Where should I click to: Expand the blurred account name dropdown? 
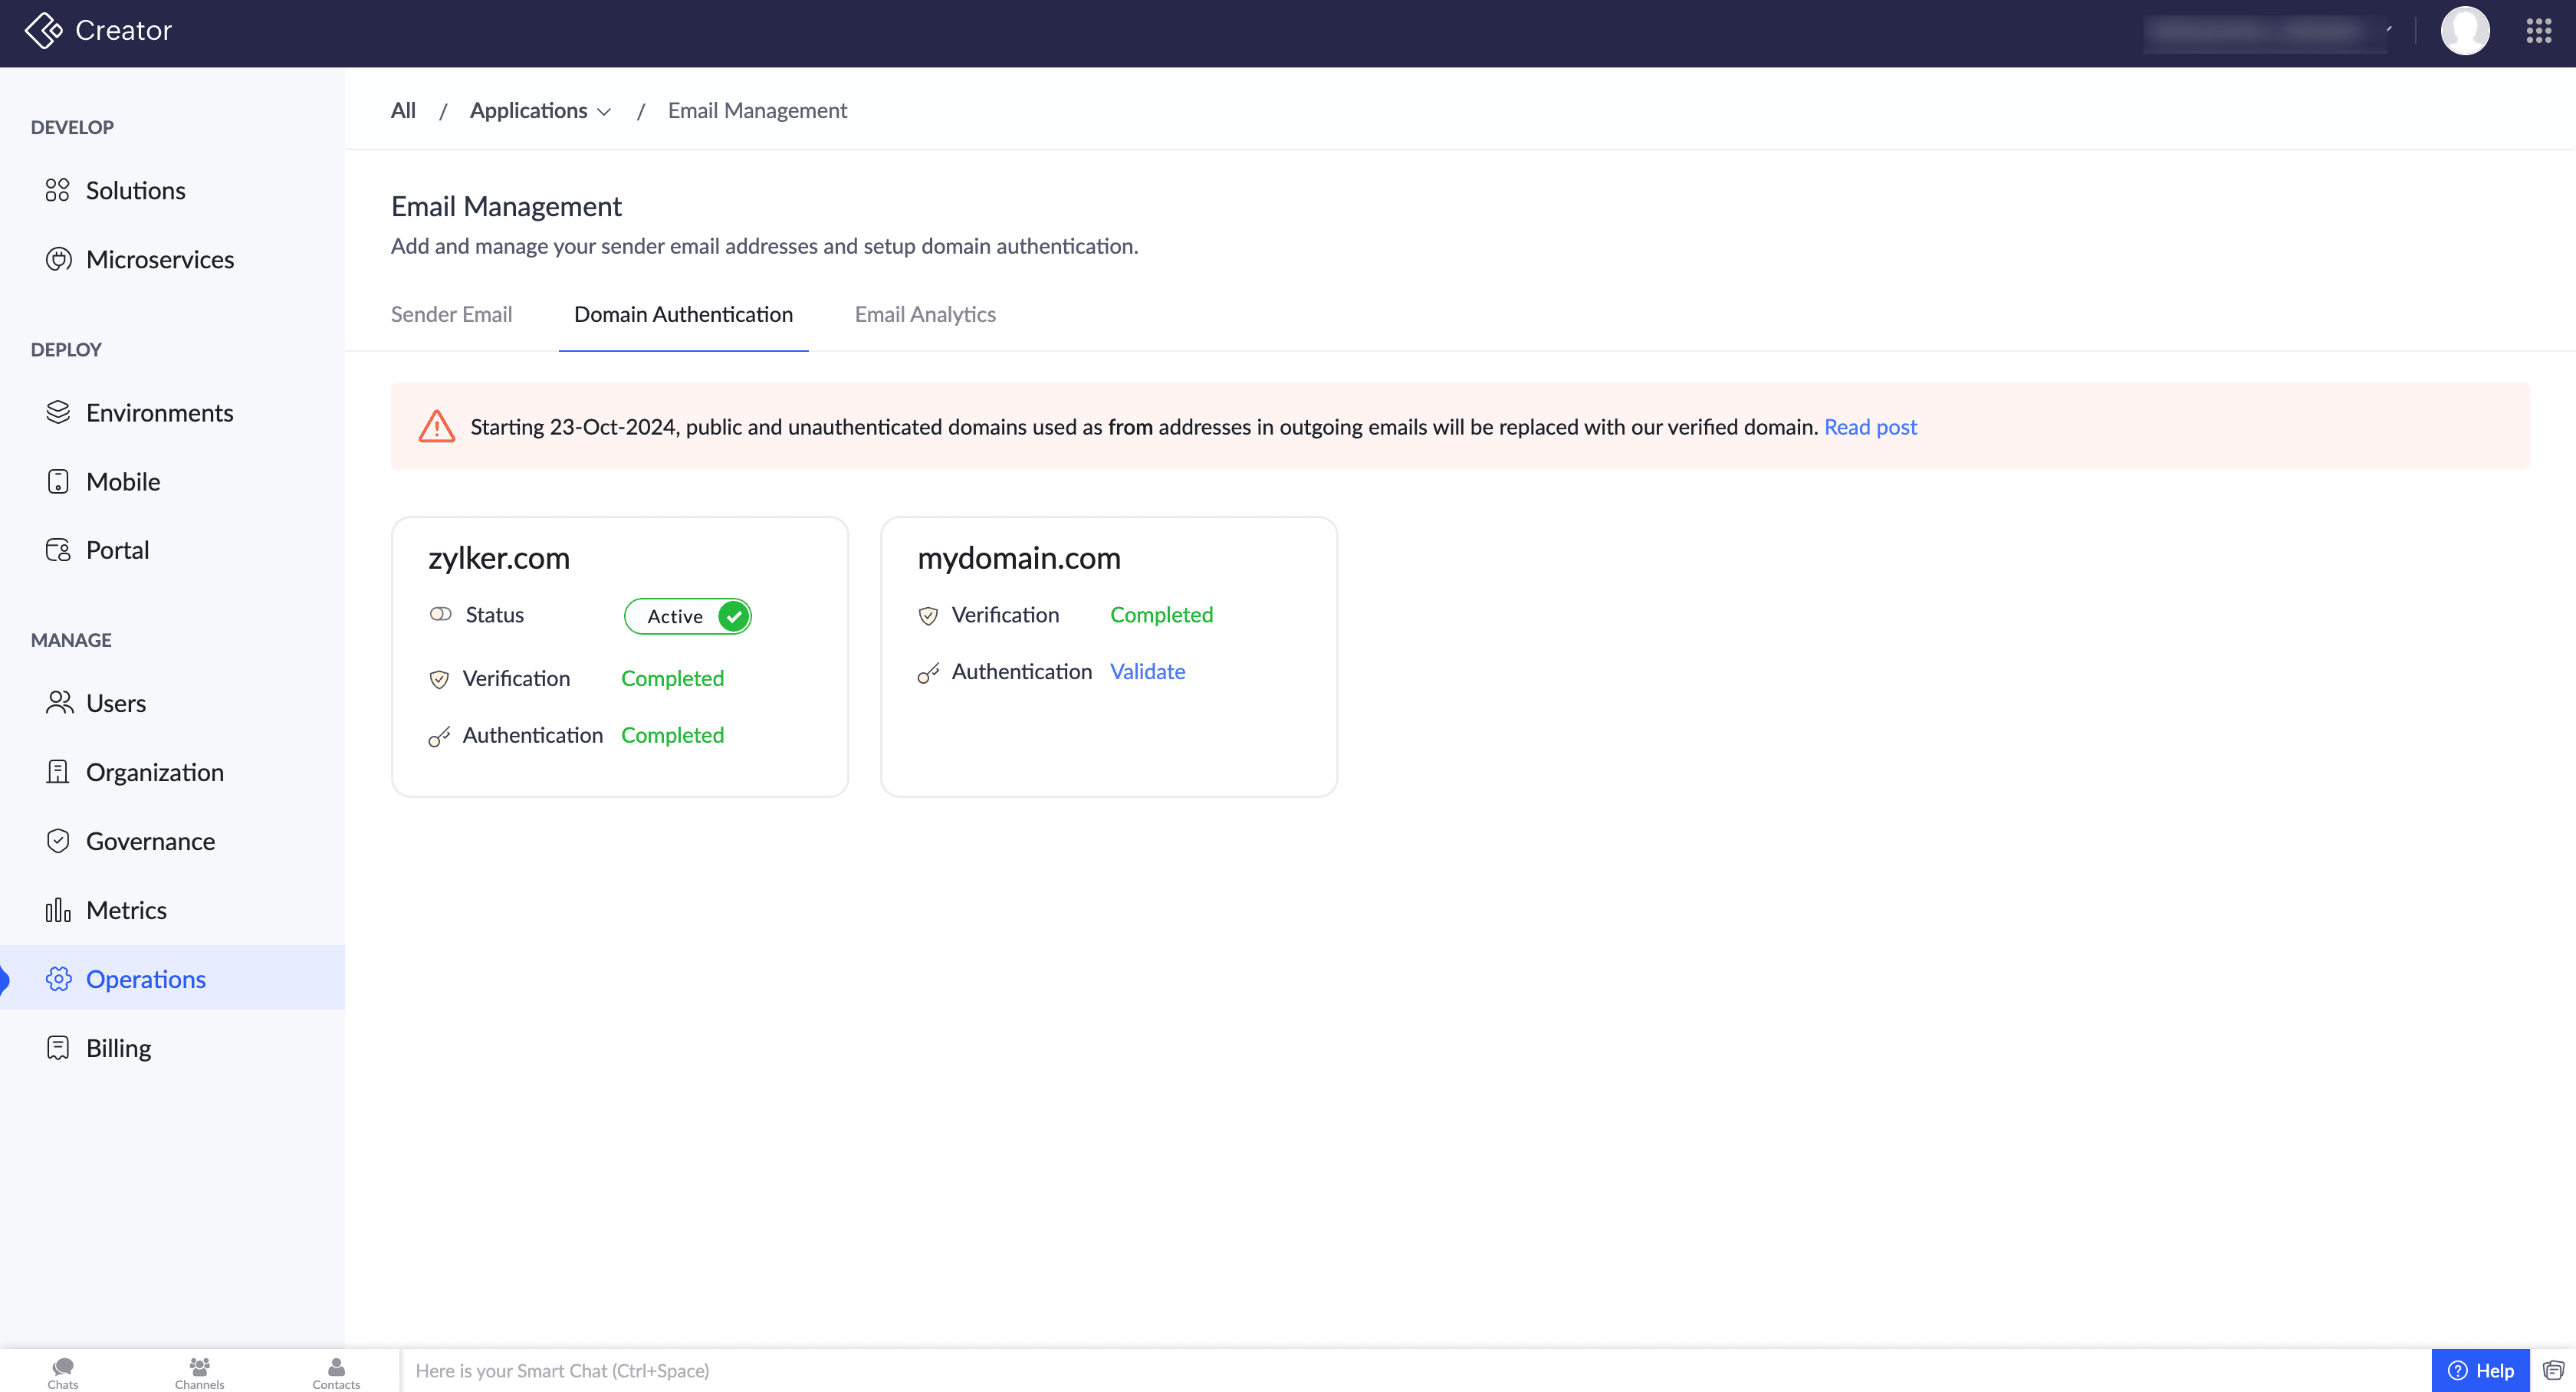(2268, 31)
